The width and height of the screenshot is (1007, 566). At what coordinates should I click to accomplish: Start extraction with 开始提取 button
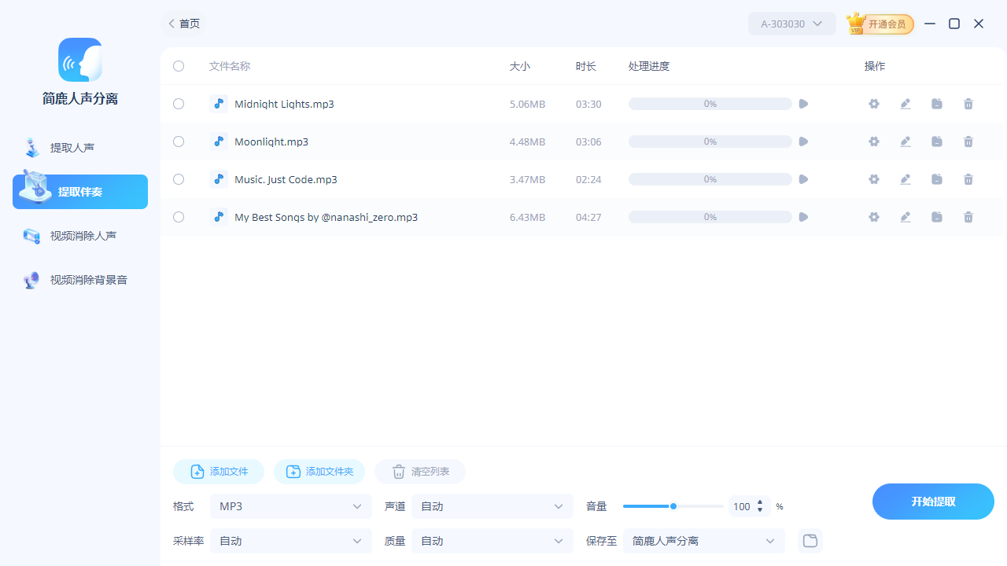pyautogui.click(x=933, y=501)
